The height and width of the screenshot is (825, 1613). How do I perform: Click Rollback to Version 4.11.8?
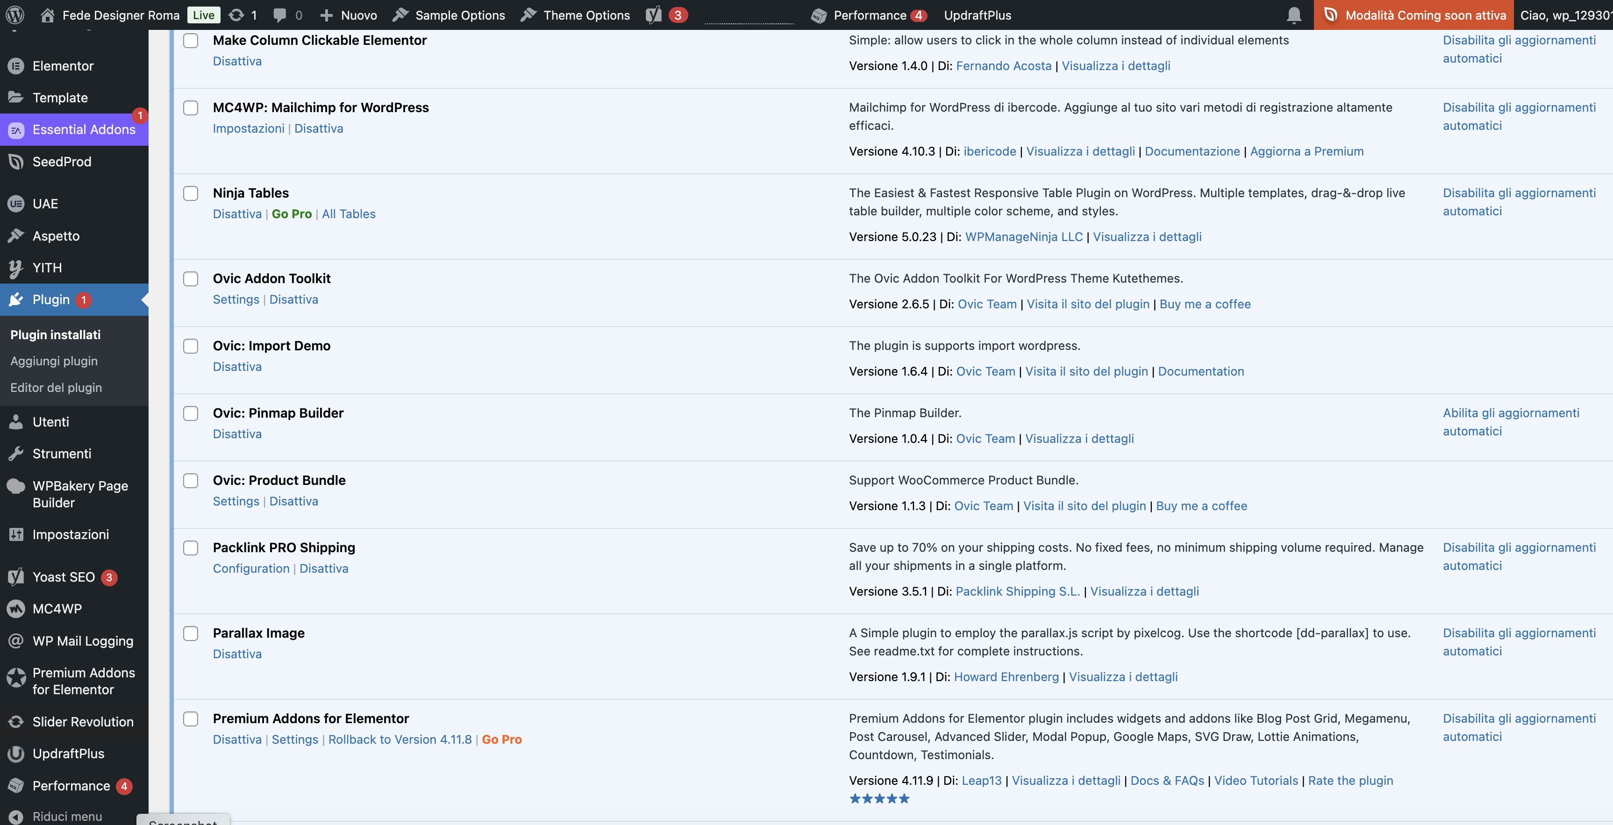(400, 739)
